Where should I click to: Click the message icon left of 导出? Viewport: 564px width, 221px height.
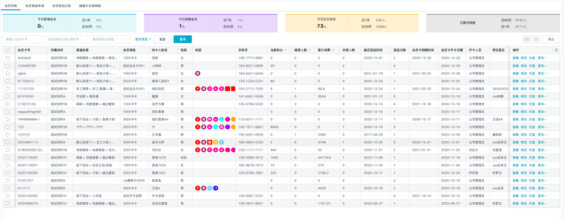[x=536, y=40]
